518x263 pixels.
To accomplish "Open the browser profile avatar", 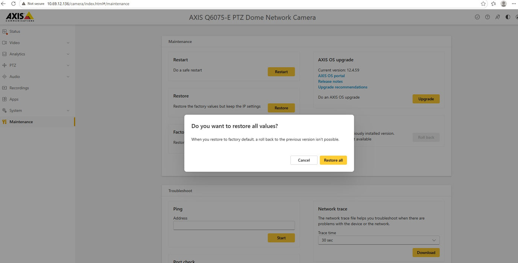I will [x=504, y=4].
